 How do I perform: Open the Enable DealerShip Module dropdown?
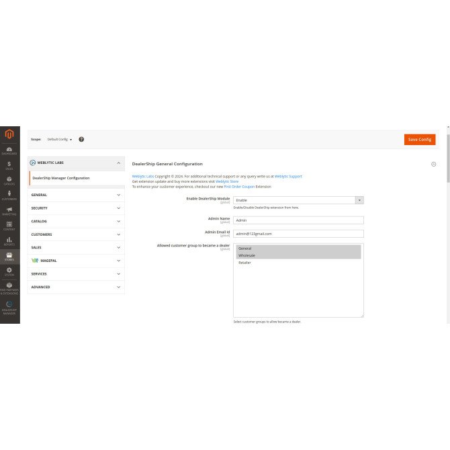pos(298,200)
